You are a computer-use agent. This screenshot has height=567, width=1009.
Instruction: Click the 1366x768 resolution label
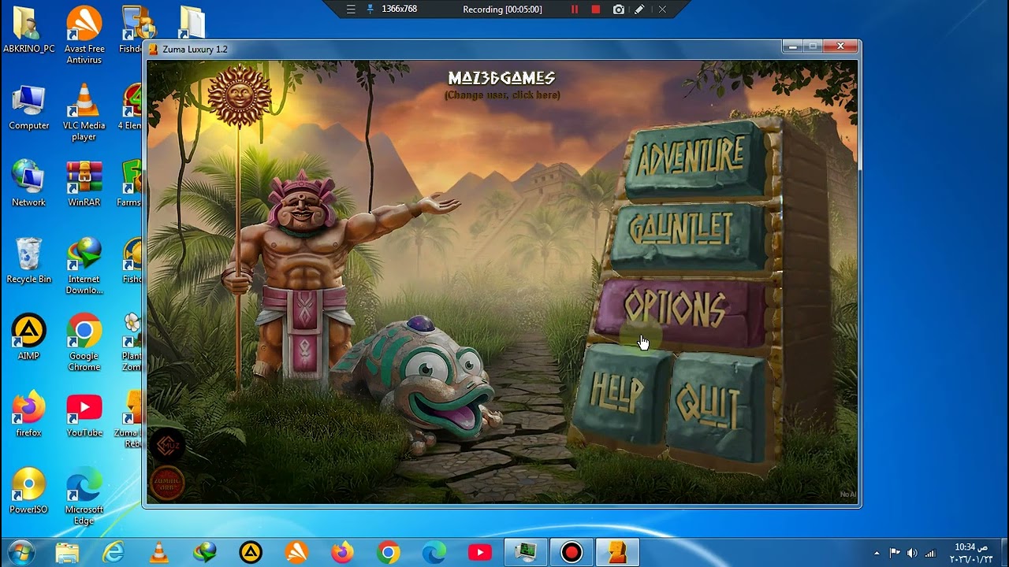[x=399, y=9]
